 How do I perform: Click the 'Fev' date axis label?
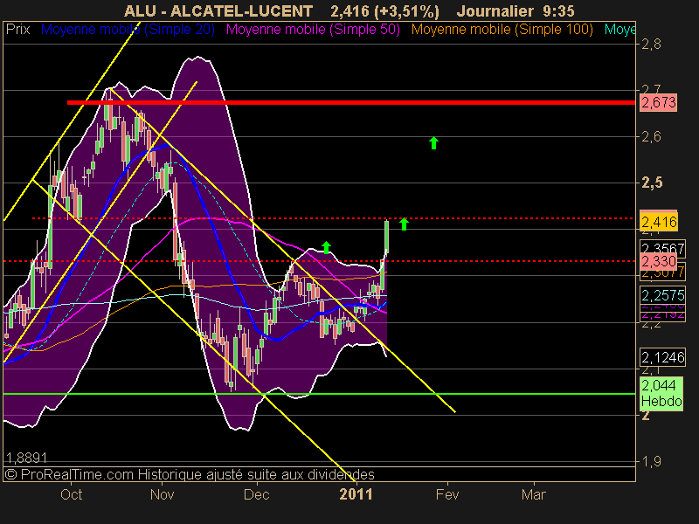pyautogui.click(x=447, y=494)
